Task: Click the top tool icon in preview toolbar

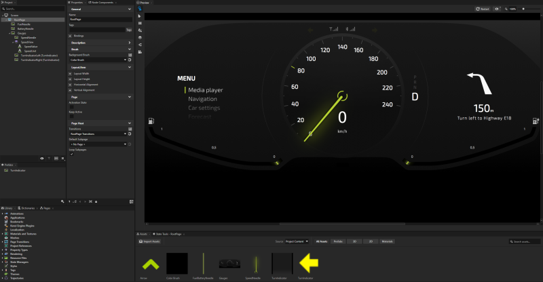Action: [139, 9]
